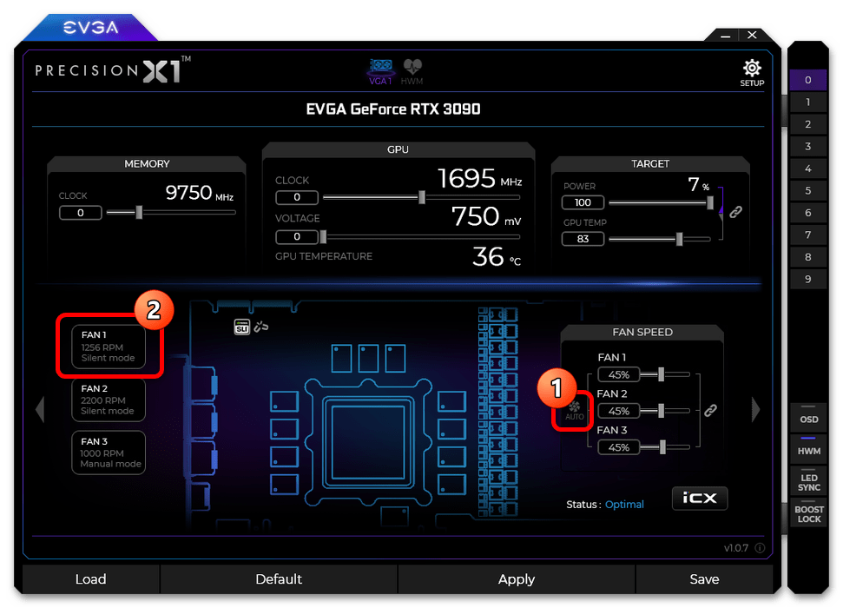Toggle the fan speed link chain icon
This screenshot has height=608, width=843.
710,411
